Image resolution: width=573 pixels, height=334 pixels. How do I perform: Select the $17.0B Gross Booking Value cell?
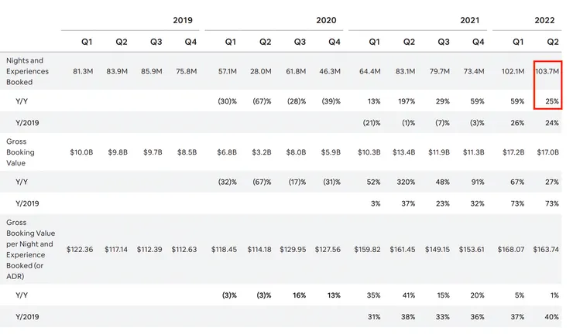click(547, 153)
